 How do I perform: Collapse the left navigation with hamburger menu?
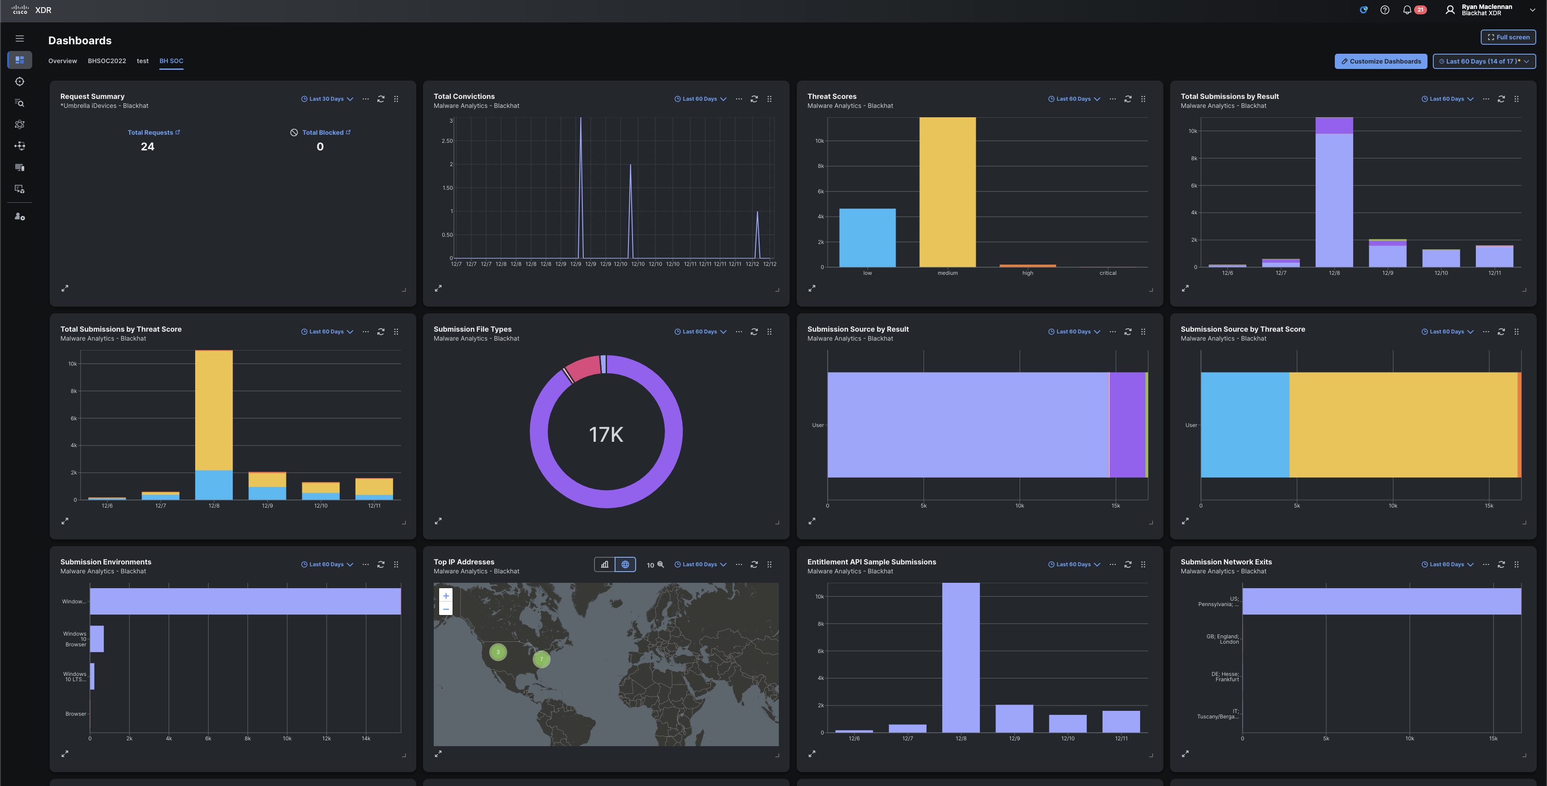tap(19, 38)
